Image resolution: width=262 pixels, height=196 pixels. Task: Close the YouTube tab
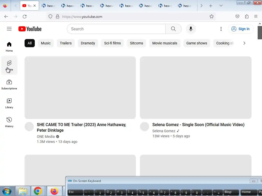pos(35,6)
